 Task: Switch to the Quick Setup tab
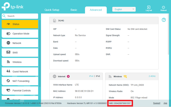(52, 10)
